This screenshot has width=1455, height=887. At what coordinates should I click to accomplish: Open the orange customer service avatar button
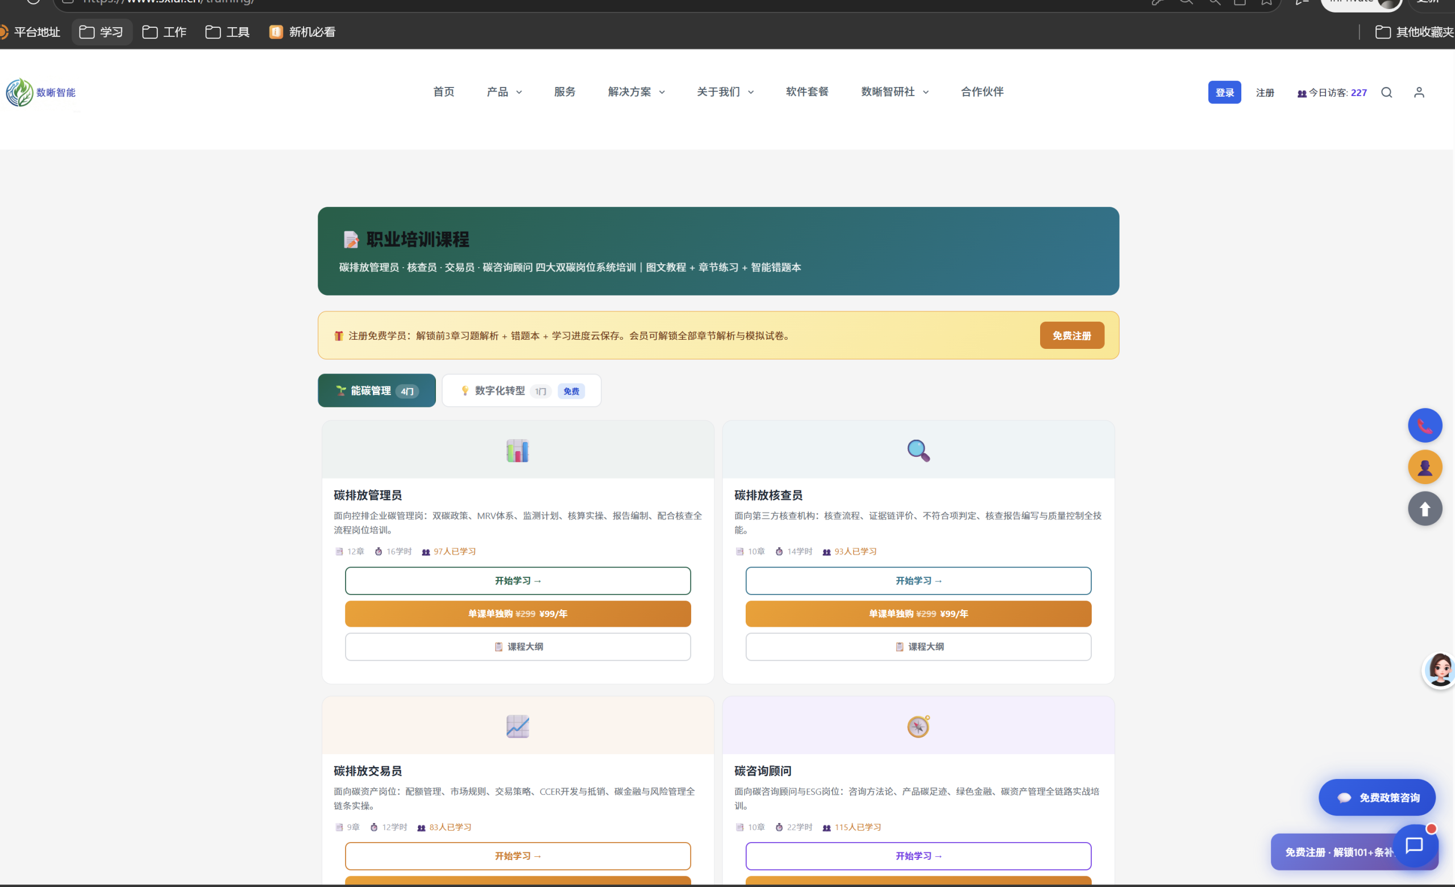[1425, 467]
